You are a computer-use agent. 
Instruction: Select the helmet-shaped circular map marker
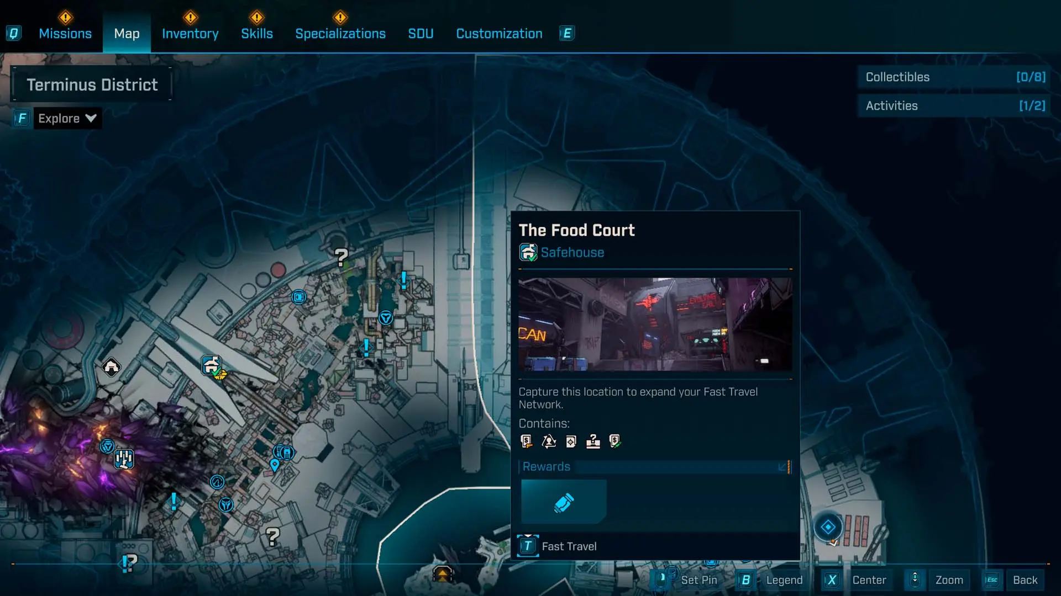(x=226, y=504)
